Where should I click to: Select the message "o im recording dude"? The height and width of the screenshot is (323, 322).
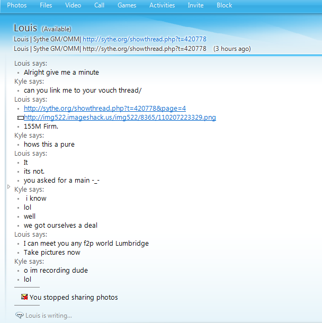[x=56, y=270]
